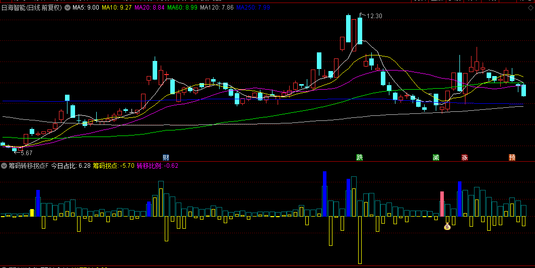The width and height of the screenshot is (535, 268).
Task: Click the 今日占比: 6.28 value
Action: 71,166
